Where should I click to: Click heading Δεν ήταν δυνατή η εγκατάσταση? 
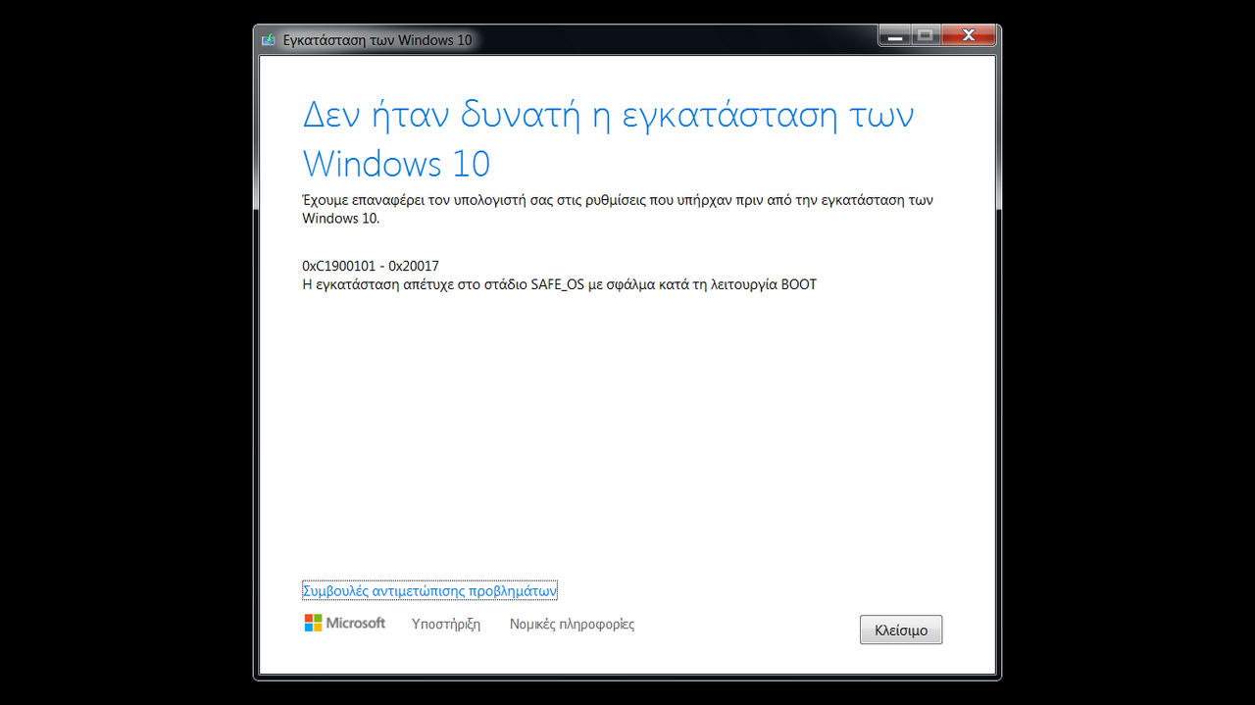[x=608, y=139]
